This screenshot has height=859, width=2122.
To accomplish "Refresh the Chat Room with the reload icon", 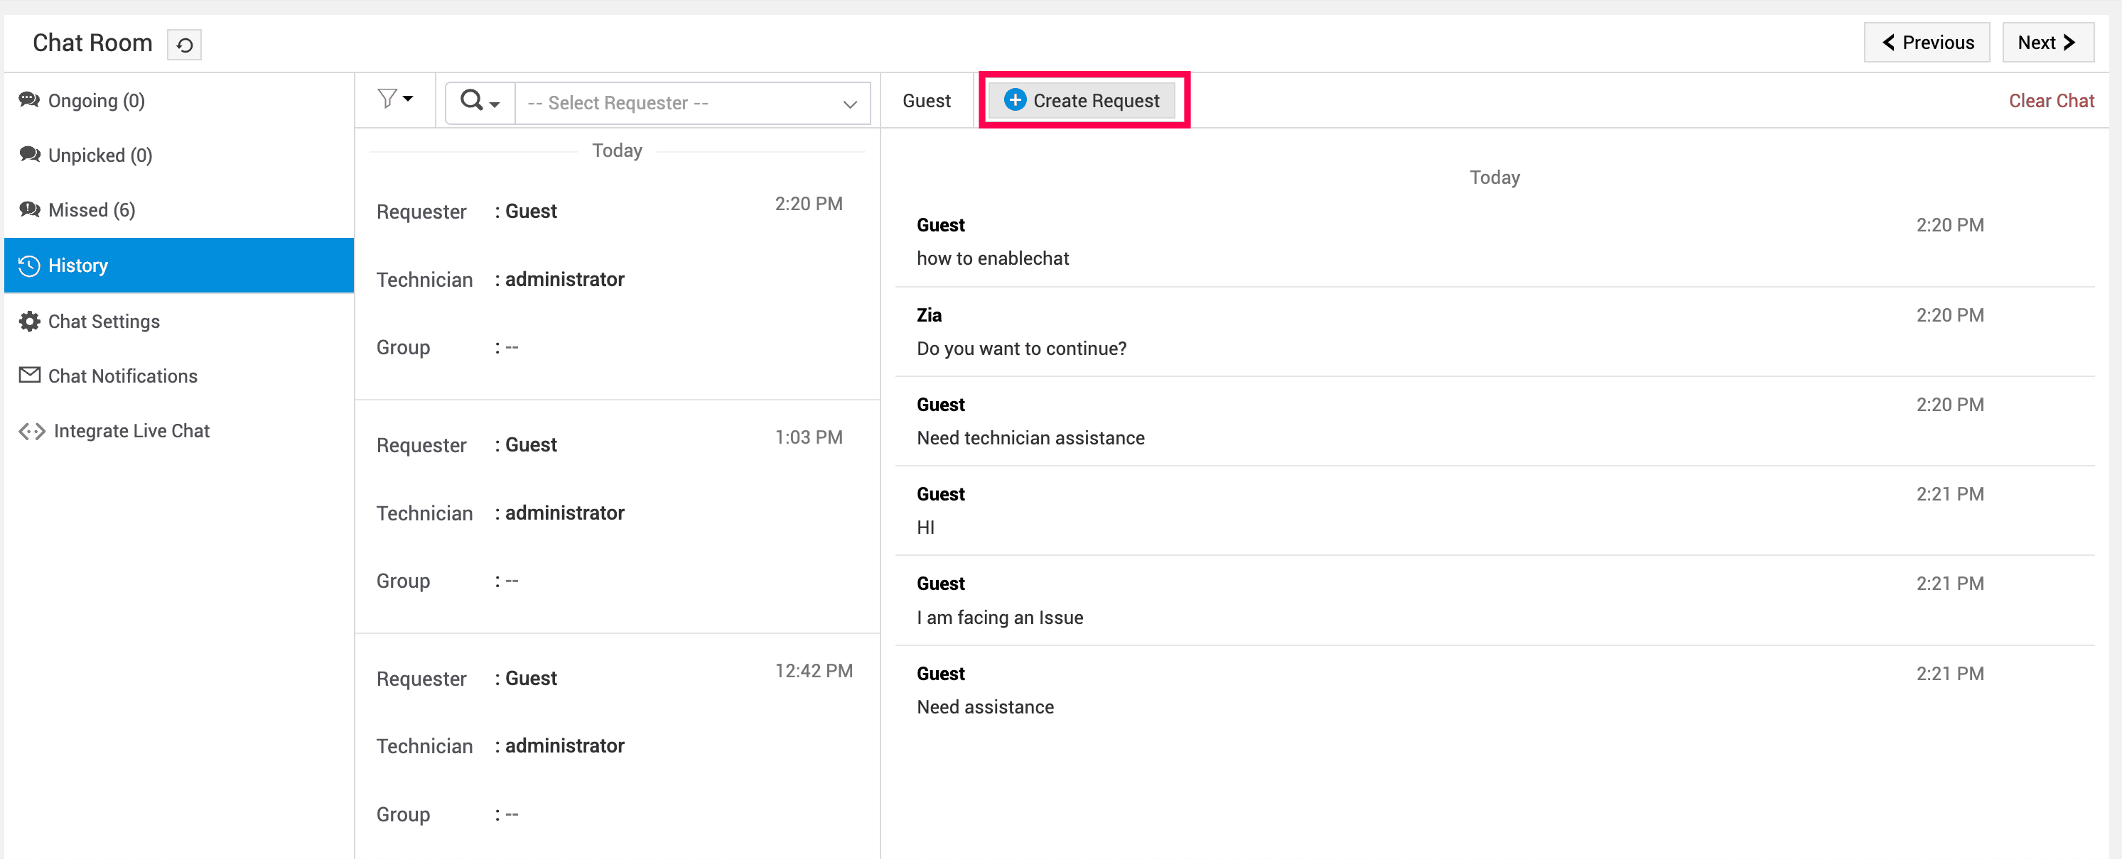I will [185, 45].
